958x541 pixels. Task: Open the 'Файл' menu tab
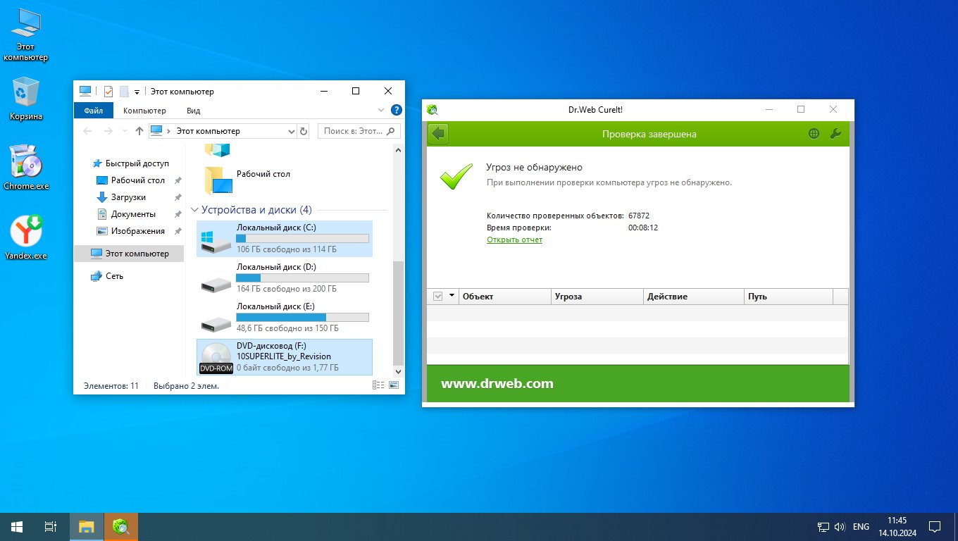coord(93,111)
